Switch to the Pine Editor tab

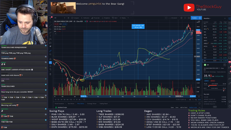(x=80, y=104)
